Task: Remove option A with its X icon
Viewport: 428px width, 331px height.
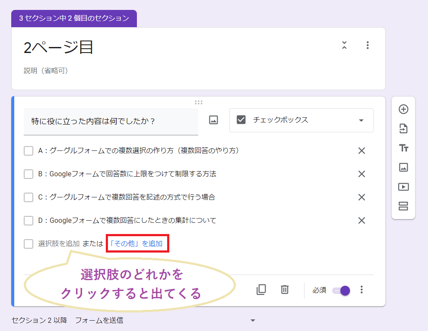Action: point(361,150)
